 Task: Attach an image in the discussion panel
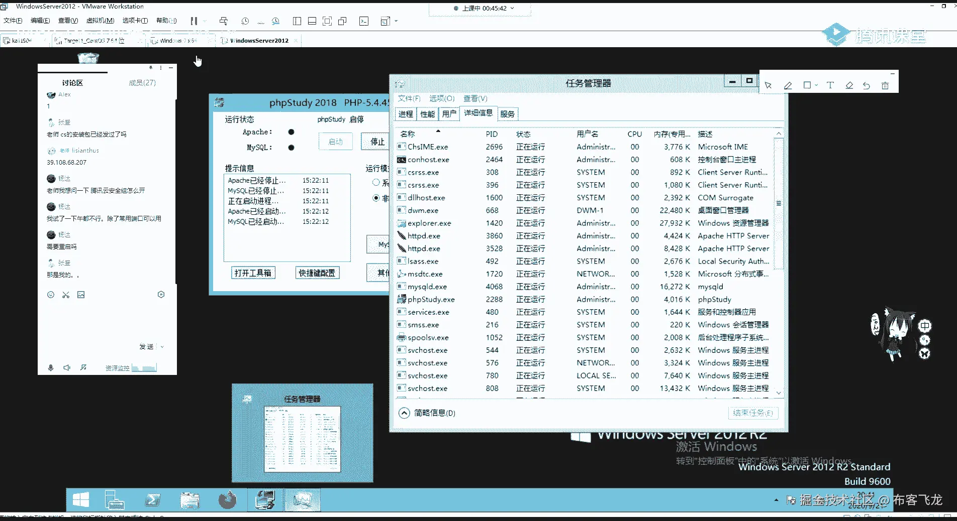point(81,295)
